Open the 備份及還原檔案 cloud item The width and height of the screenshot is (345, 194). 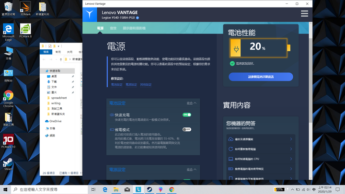[230, 139]
